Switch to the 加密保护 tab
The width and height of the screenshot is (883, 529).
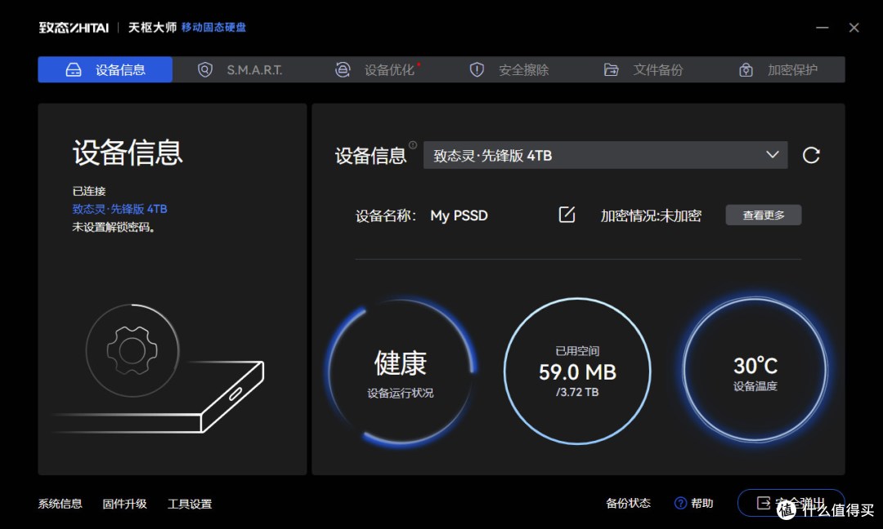tap(778, 69)
